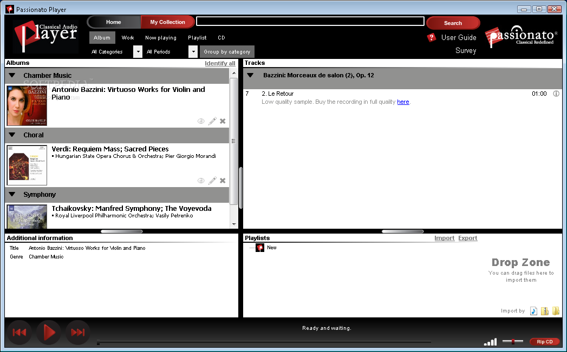The image size is (567, 352).
Task: Open the Playlist view tab
Action: (x=197, y=37)
